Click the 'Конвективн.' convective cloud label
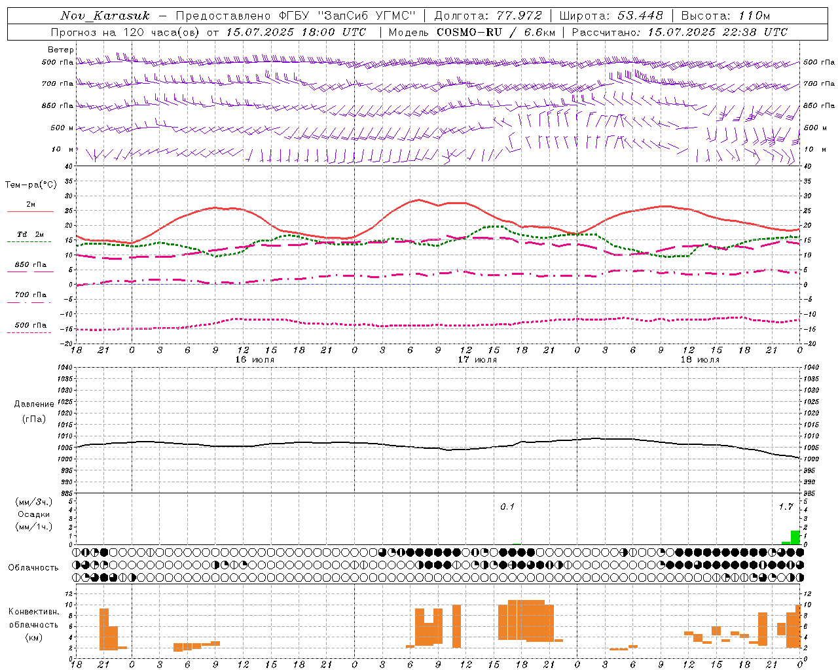This screenshot has width=838, height=670. click(x=34, y=612)
